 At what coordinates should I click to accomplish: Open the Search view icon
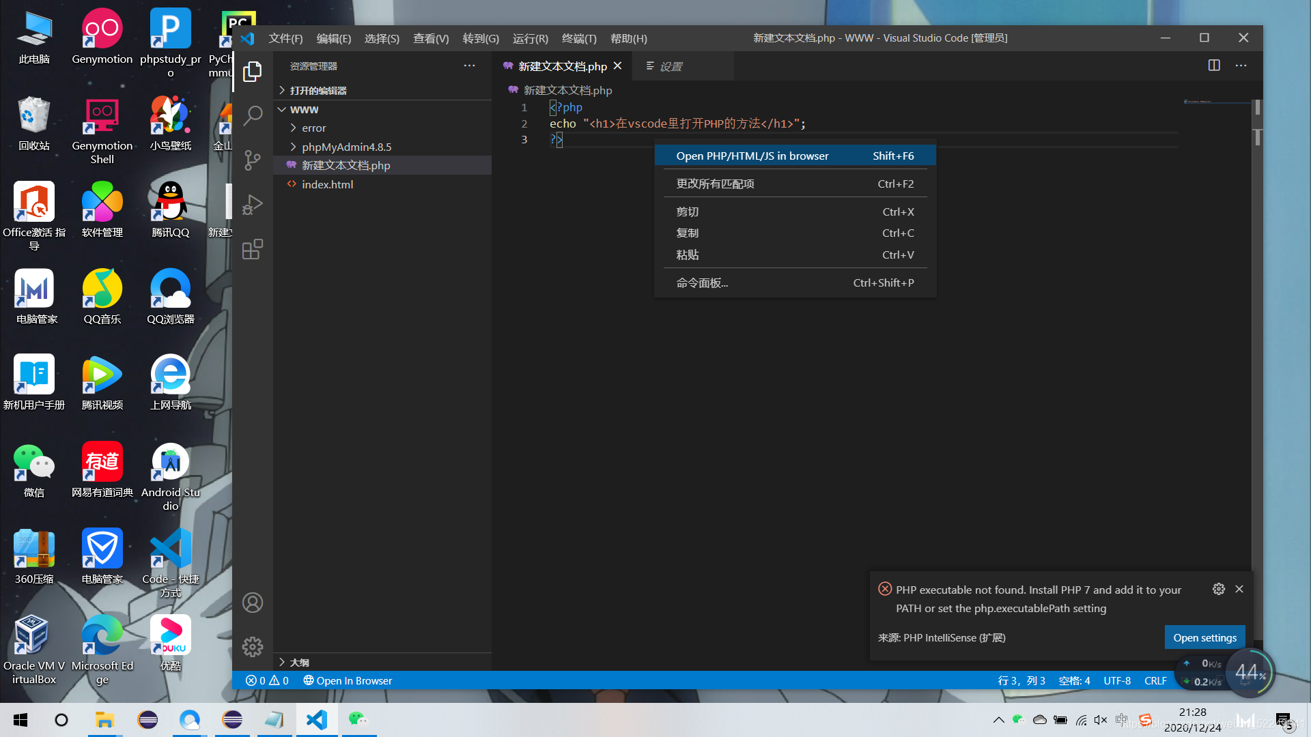click(x=252, y=115)
